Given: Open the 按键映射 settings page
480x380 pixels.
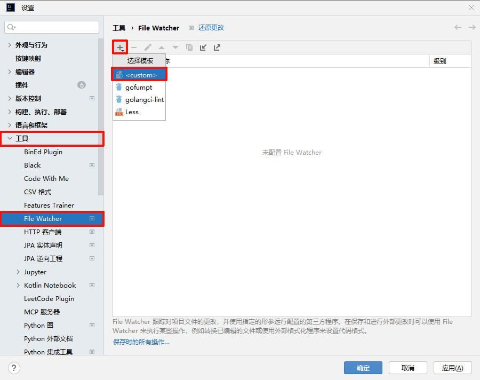Looking at the screenshot, I should tap(28, 59).
